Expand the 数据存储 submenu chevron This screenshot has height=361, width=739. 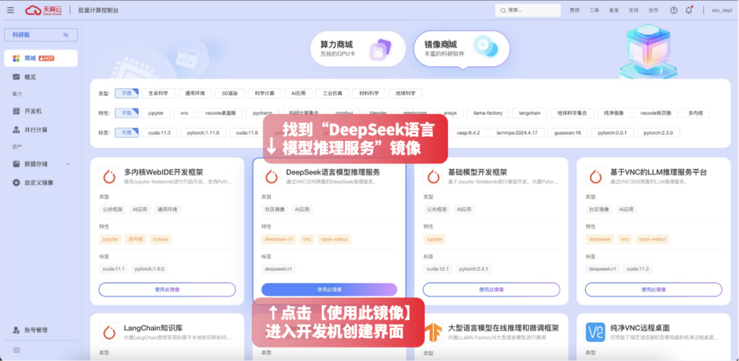pos(68,164)
